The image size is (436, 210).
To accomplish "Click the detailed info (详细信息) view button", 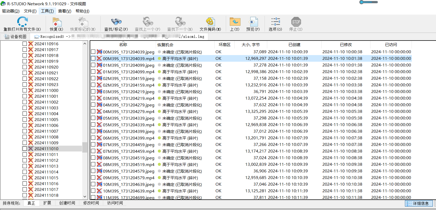I will pyautogui.click(x=419, y=203).
